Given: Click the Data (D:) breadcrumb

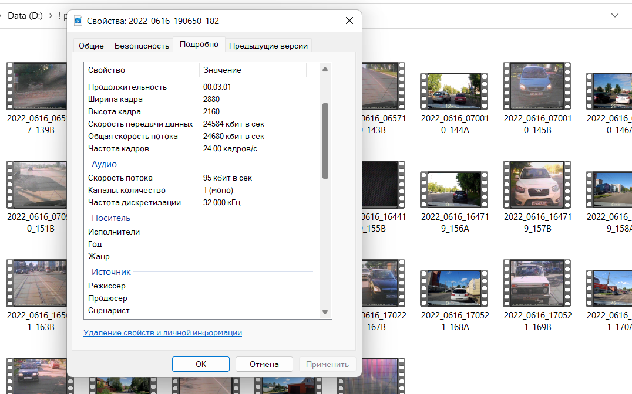Looking at the screenshot, I should (x=25, y=16).
